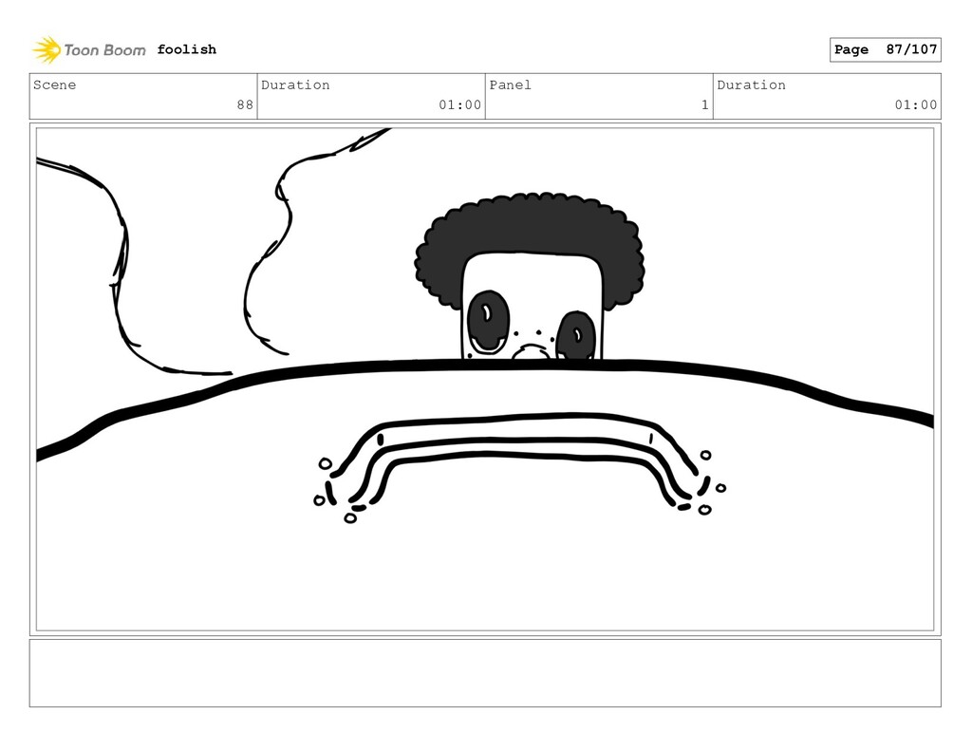Select panel number 1
Image resolution: width=972 pixels, height=751 pixels.
(705, 104)
